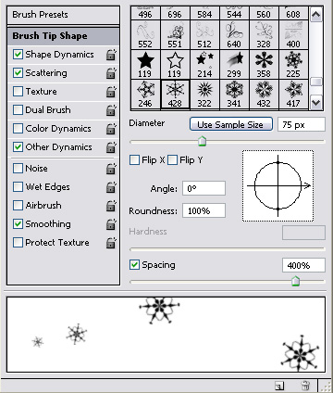Toggle the lock icon beside Texture
Screen dimensions: 333x393
pos(111,92)
